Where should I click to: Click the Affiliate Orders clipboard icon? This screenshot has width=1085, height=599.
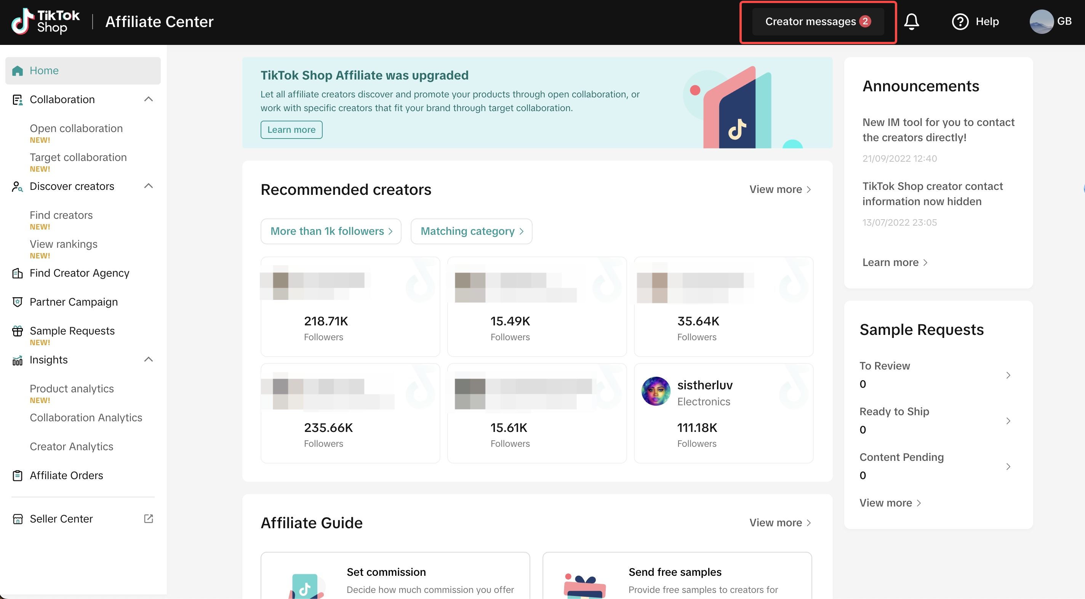click(x=17, y=475)
